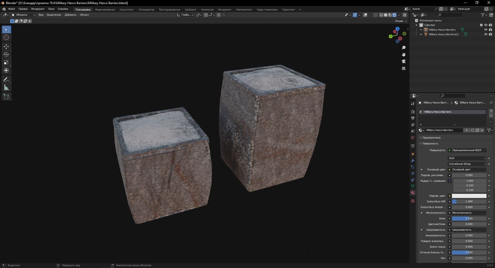Open the Object Constraints properties tab
This screenshot has width=495, height=268.
click(x=413, y=180)
